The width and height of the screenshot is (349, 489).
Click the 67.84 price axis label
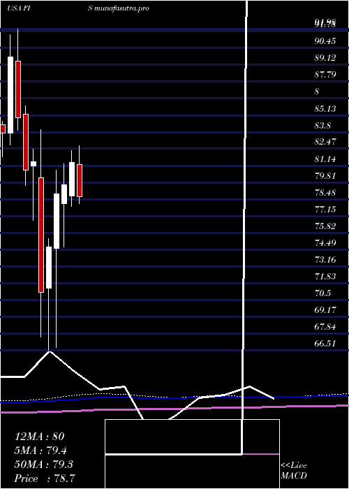click(325, 327)
